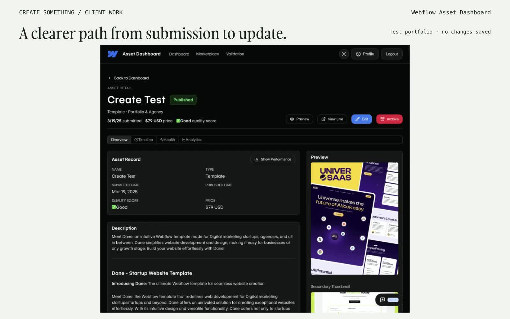This screenshot has height=319, width=510.
Task: Click the "Webflow Asset Dashboard" label
Action: click(x=451, y=12)
